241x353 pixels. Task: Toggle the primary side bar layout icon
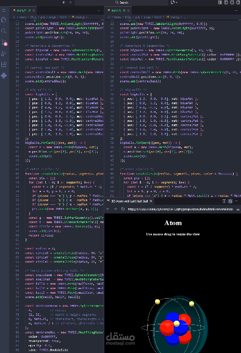(x=226, y=2)
